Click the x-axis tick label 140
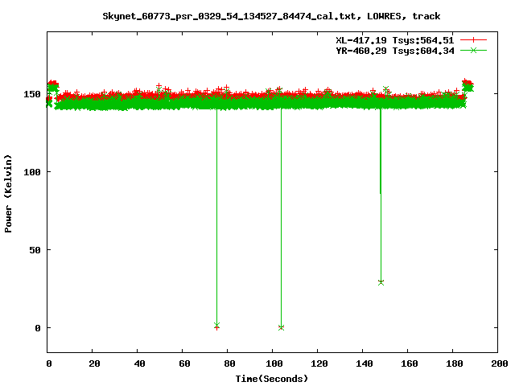Screen dimensions: 515x386 (x=365, y=363)
